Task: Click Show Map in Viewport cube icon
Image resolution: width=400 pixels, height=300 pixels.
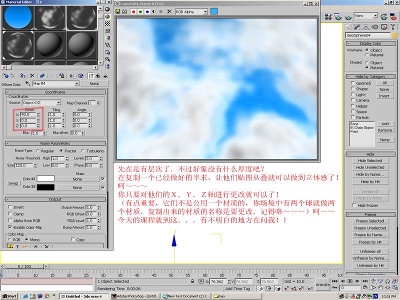Action: pos(80,76)
